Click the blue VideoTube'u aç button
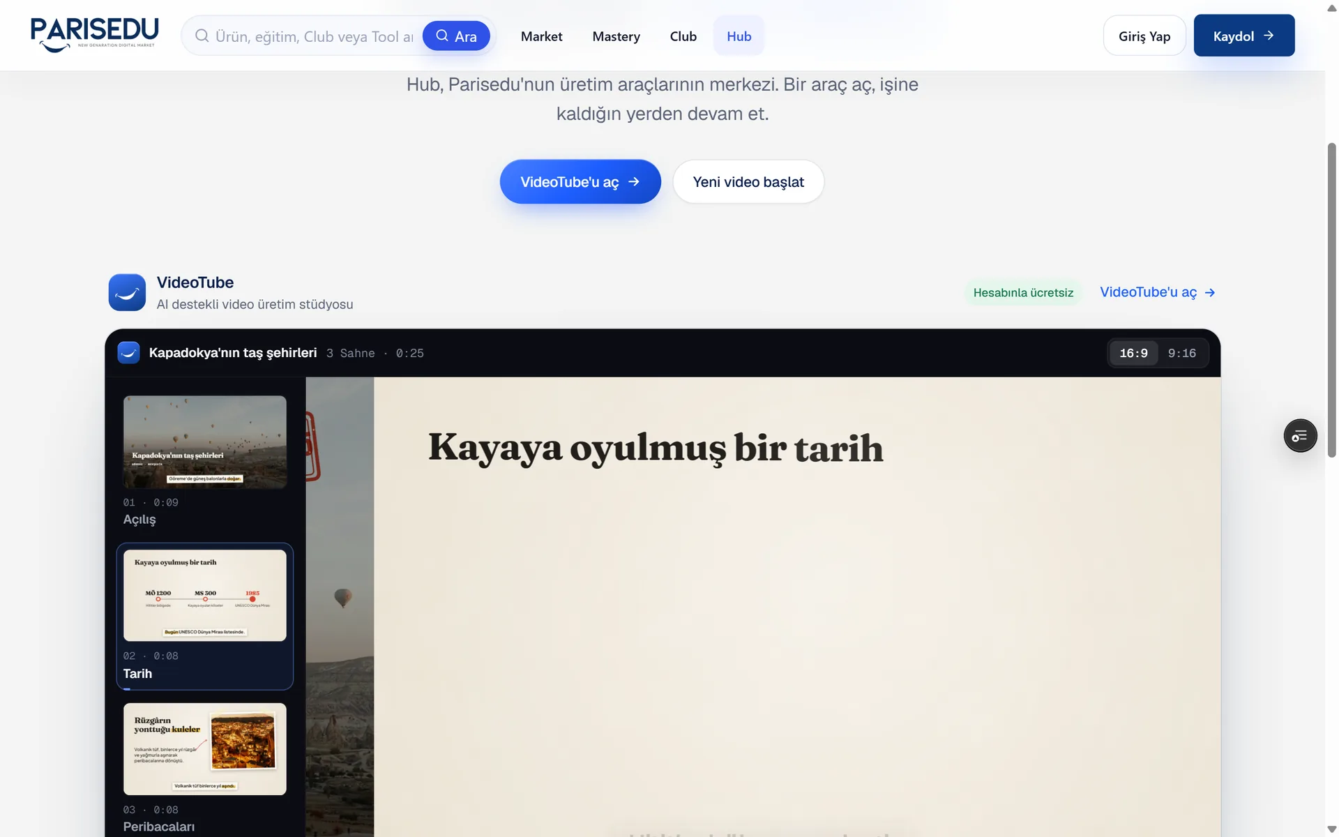Image resolution: width=1339 pixels, height=837 pixels. 580,181
